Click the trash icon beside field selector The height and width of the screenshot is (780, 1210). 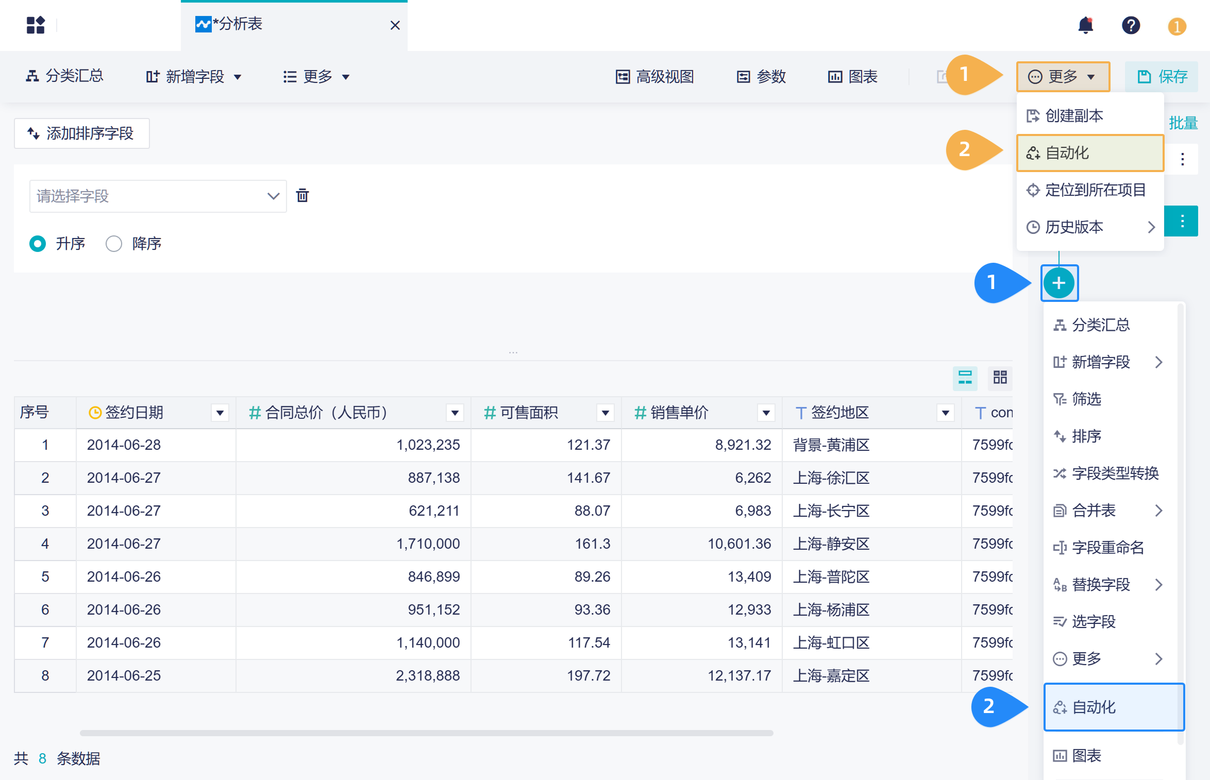[302, 196]
